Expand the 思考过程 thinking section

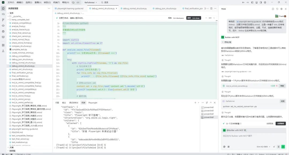(x=227, y=42)
